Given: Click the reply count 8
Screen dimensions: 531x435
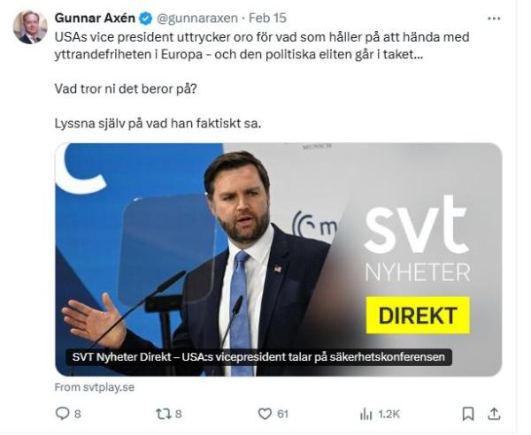Looking at the screenshot, I should click(78, 414).
